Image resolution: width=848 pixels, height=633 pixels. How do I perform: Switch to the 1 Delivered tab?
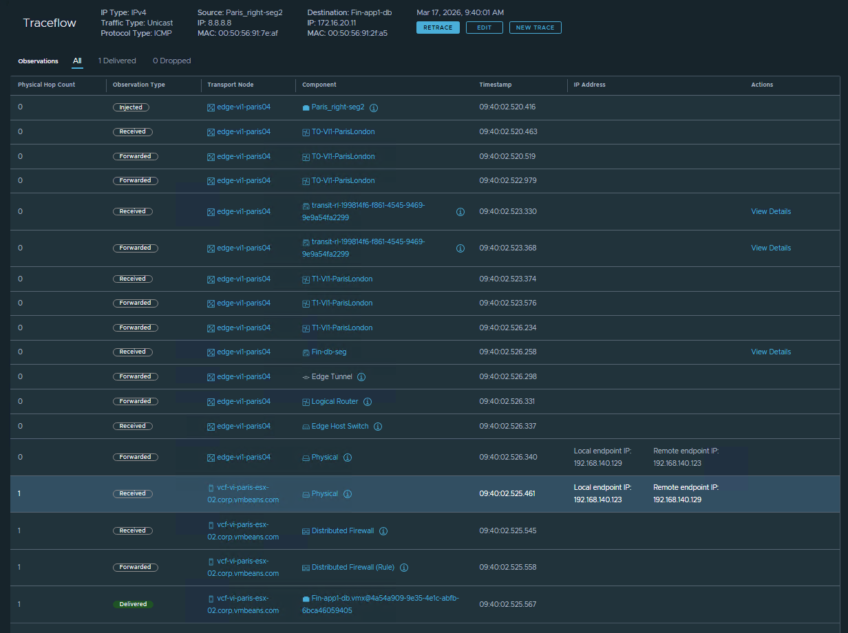(117, 61)
